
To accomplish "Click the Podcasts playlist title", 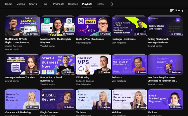I will (x=117, y=78).
